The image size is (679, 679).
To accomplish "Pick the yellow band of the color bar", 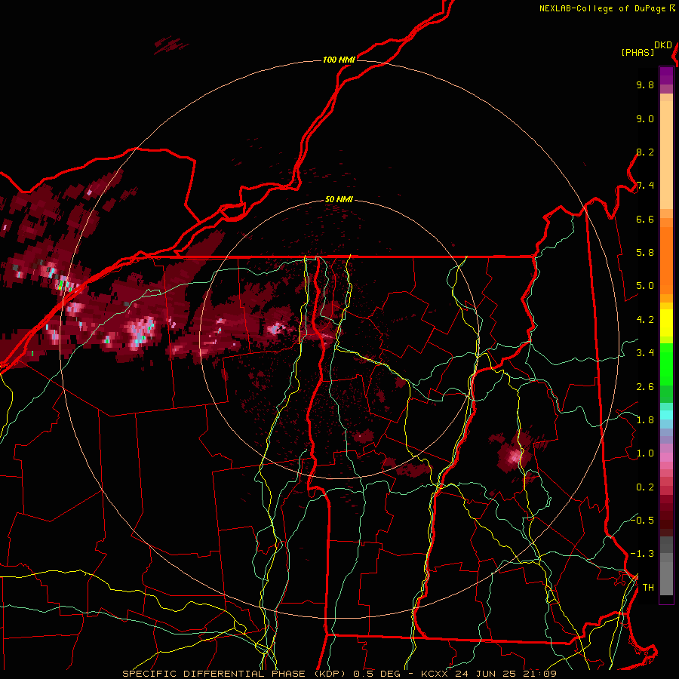I will click(x=666, y=323).
